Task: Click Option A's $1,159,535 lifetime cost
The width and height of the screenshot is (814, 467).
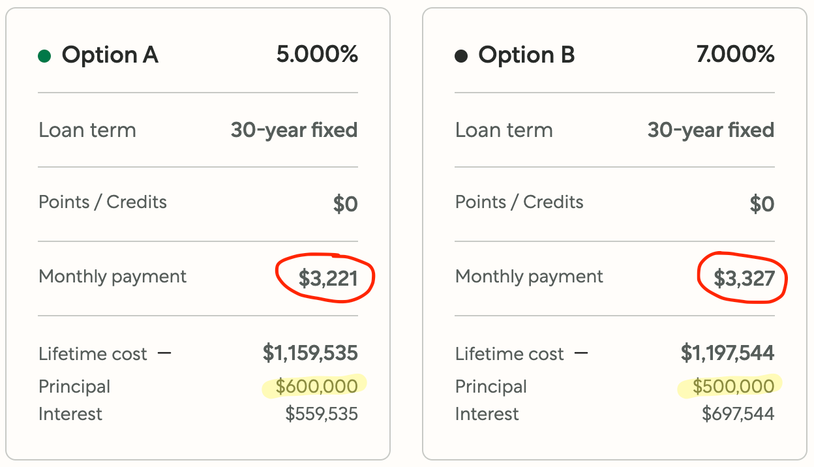Action: tap(310, 354)
